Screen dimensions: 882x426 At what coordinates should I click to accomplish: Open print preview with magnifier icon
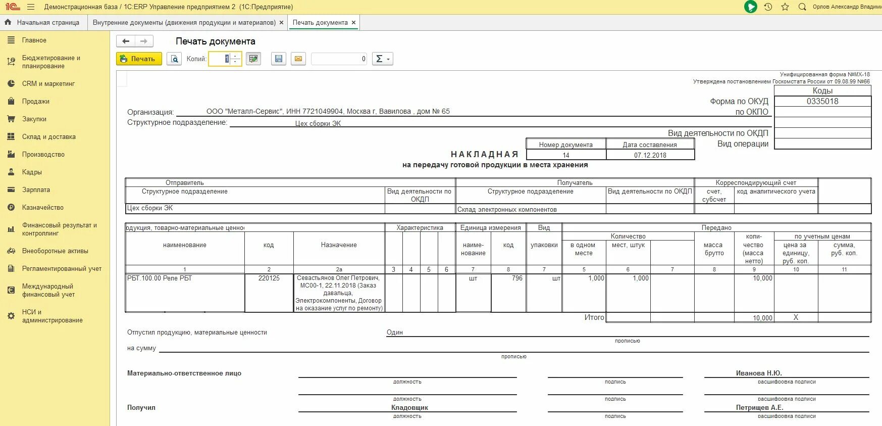coord(174,59)
